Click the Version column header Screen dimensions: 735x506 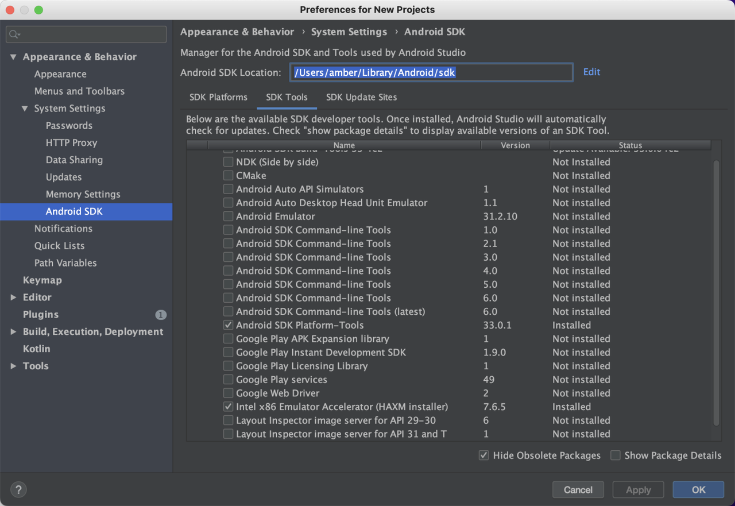[515, 145]
